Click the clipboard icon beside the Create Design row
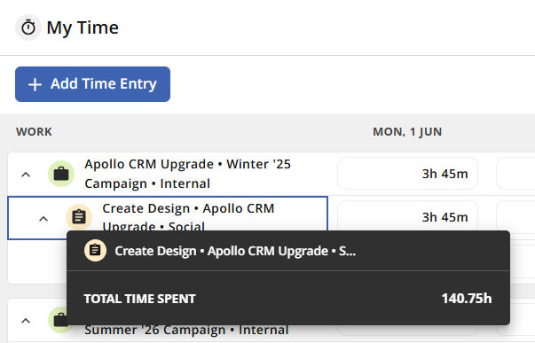The width and height of the screenshot is (535, 343). [x=79, y=217]
